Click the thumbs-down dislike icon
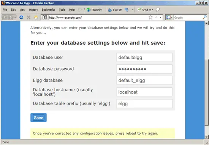Image resolution: width=209 pixels, height=145 pixels. coord(127,10)
